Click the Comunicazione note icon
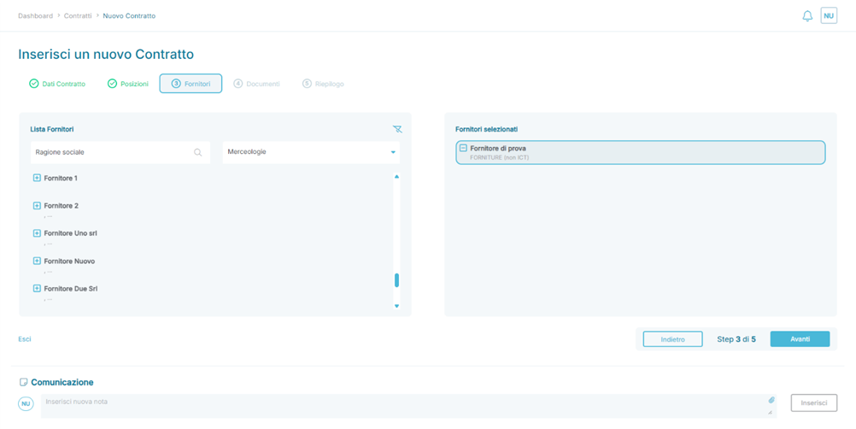Image resolution: width=856 pixels, height=429 pixels. point(23,382)
